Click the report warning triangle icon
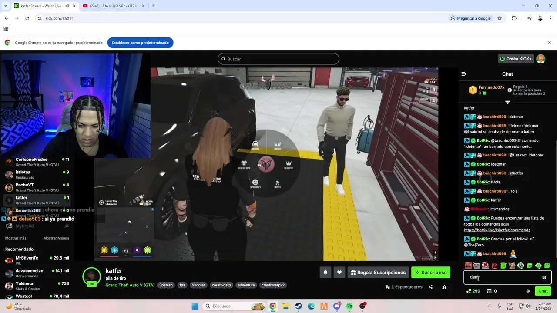This screenshot has height=313, width=557. pos(444,287)
